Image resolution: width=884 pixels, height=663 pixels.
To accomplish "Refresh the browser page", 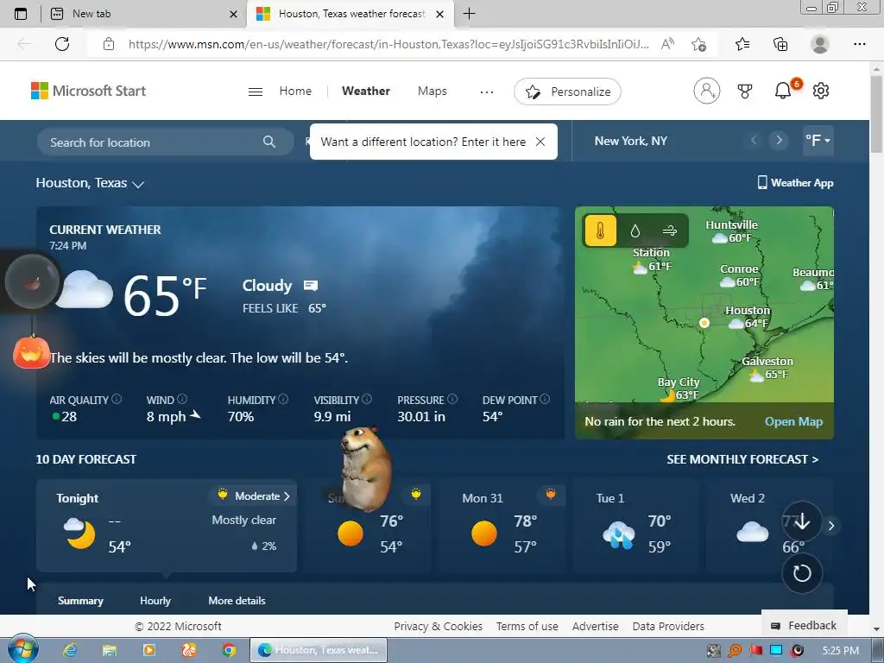I will point(62,44).
